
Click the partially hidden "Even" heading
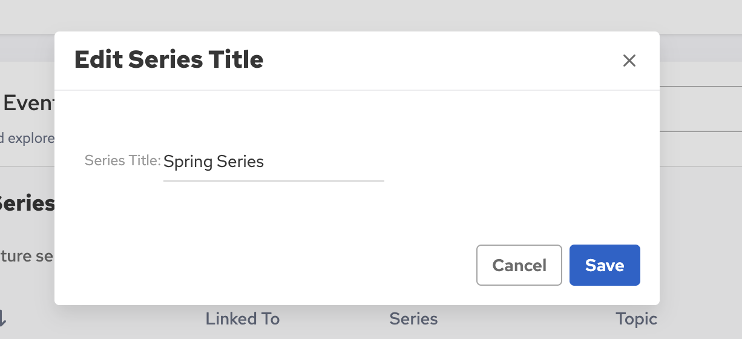pyautogui.click(x=28, y=104)
